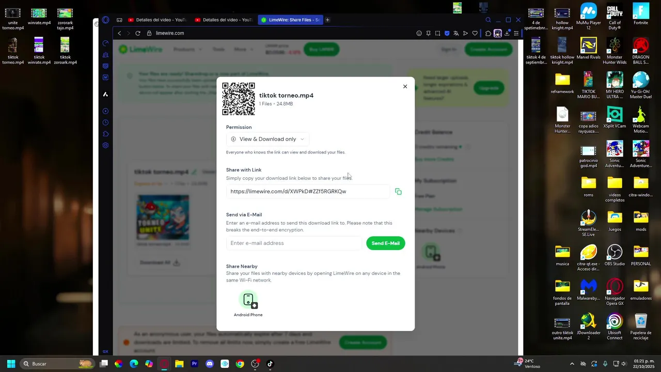Bookmark page with heart icon

[x=475, y=33]
